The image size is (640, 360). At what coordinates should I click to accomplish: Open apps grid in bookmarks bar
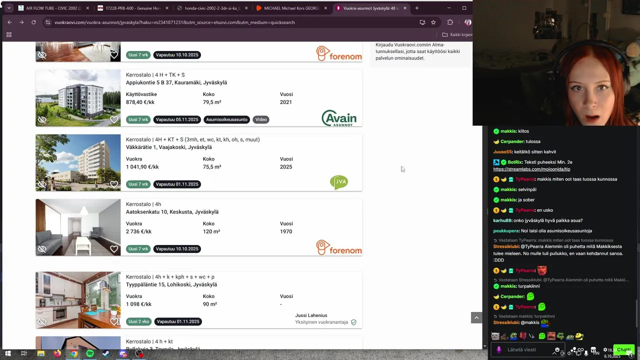9,34
